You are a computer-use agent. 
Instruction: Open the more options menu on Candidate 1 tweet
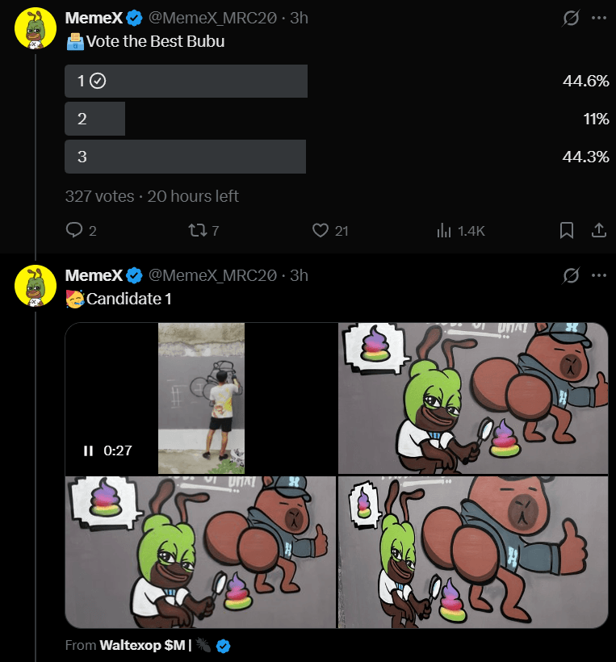click(600, 275)
